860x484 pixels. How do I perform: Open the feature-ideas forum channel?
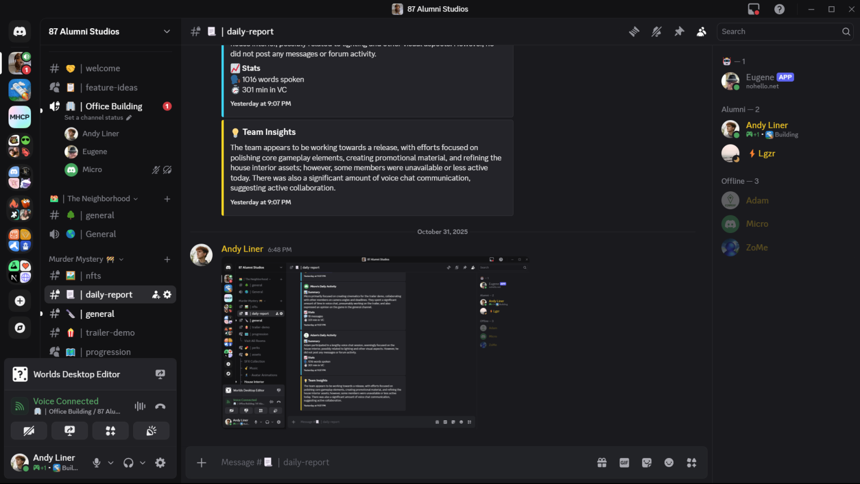coord(110,87)
